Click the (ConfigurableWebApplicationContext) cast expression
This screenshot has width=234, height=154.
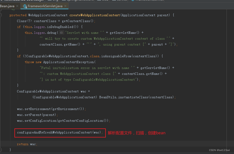click(x=65, y=97)
